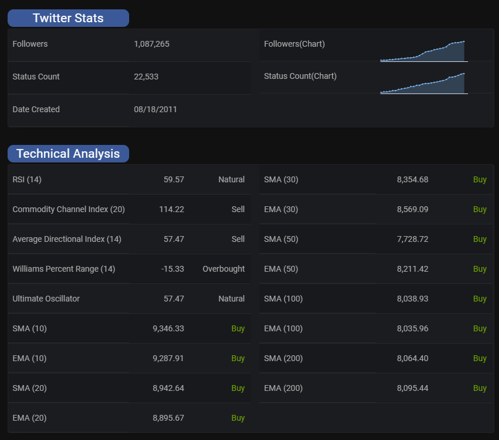The image size is (499, 440).
Task: Select the SMA (200) value 8,064.40
Action: click(413, 359)
